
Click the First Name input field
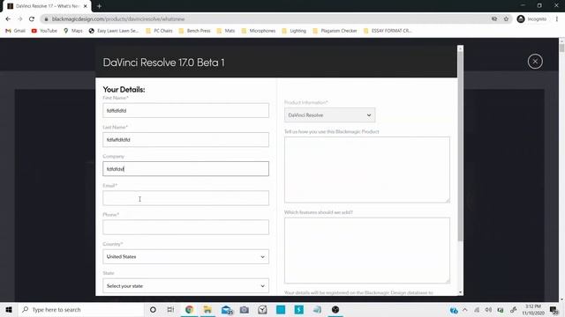[185, 110]
